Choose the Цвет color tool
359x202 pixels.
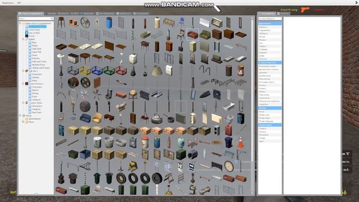[x=270, y=141]
